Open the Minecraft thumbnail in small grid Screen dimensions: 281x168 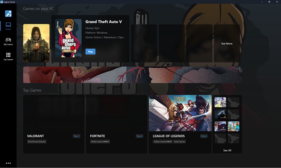[x=233, y=126]
